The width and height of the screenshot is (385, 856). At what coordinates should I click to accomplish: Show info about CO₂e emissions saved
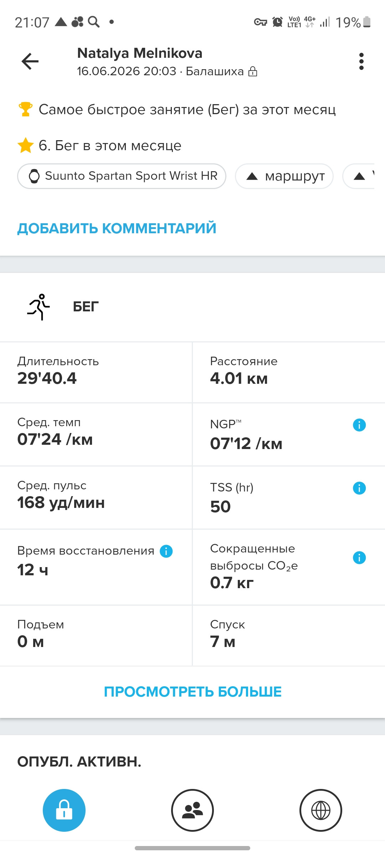click(359, 557)
